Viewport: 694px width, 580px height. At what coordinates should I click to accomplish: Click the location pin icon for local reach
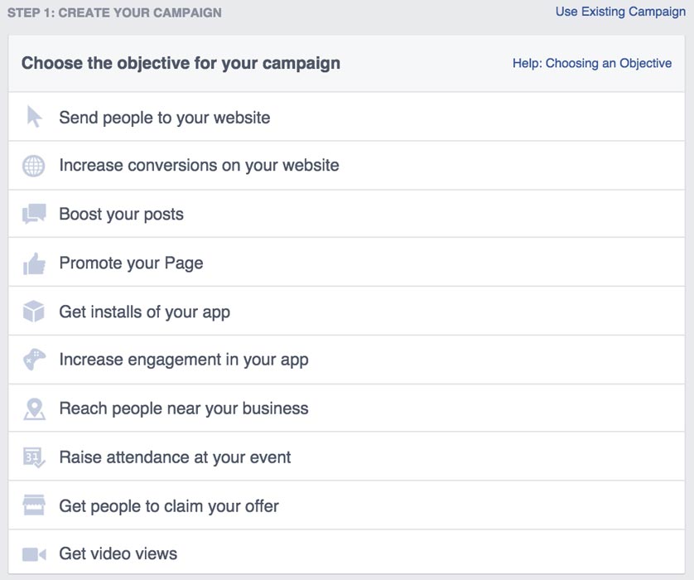33,408
